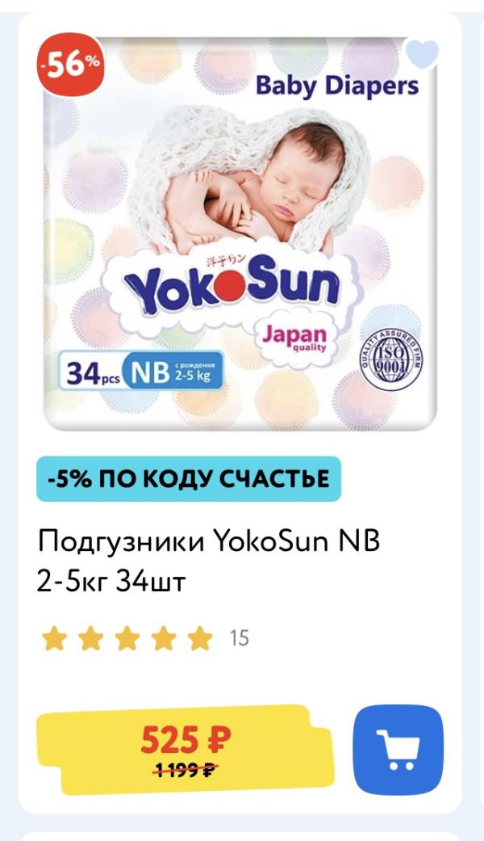Click the pink Japan quality badge
The image size is (484, 841).
click(x=294, y=338)
